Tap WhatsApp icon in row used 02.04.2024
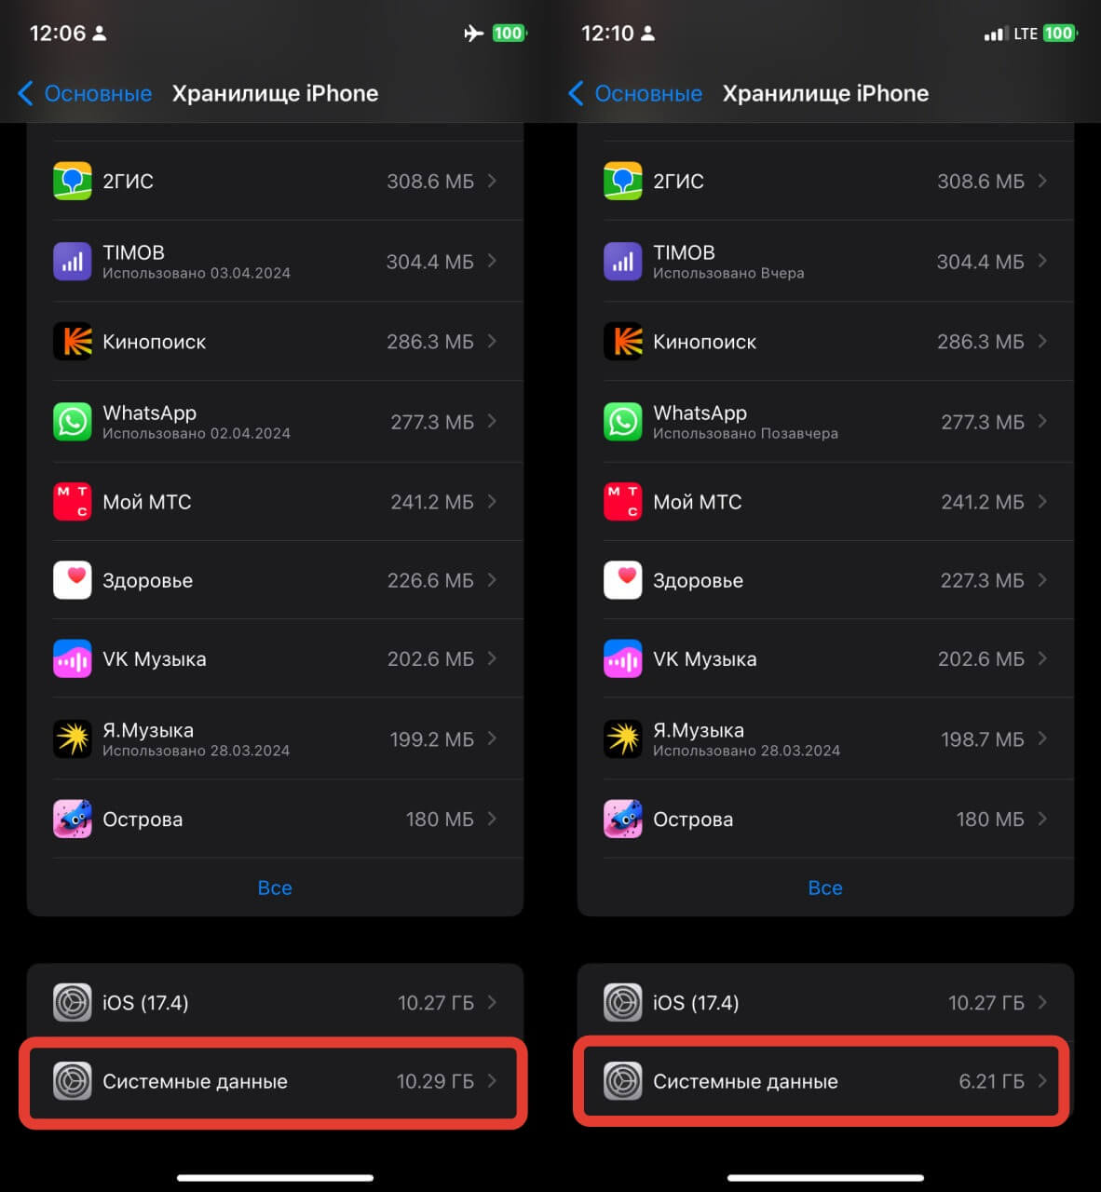 point(72,422)
